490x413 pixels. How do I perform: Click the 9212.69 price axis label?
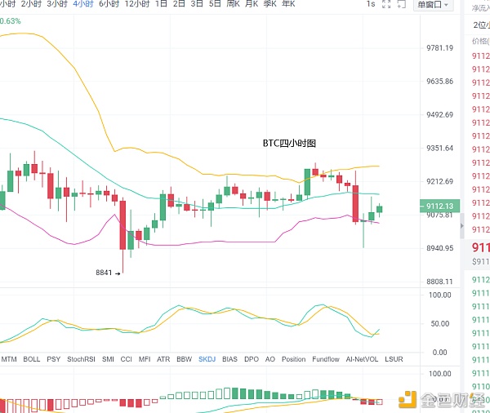point(440,181)
